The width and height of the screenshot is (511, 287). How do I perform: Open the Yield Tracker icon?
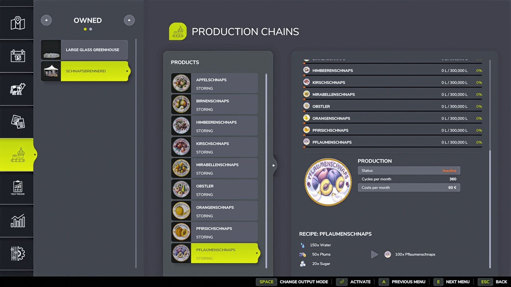[18, 188]
